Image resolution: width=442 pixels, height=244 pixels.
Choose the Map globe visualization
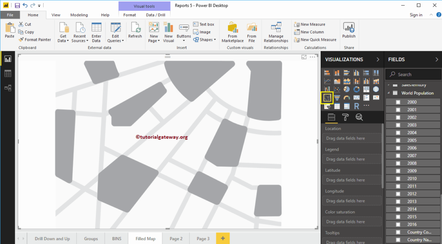coord(376,90)
